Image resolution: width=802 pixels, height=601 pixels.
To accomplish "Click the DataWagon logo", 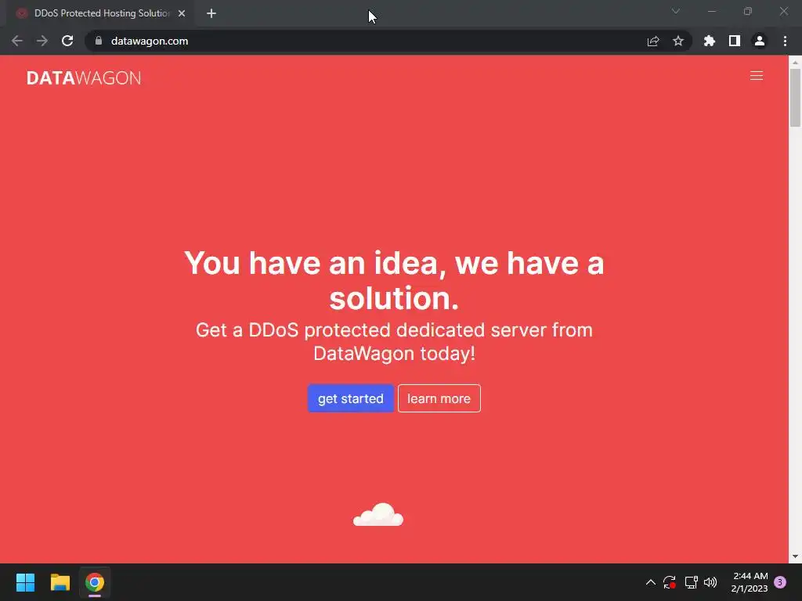I will (x=84, y=77).
